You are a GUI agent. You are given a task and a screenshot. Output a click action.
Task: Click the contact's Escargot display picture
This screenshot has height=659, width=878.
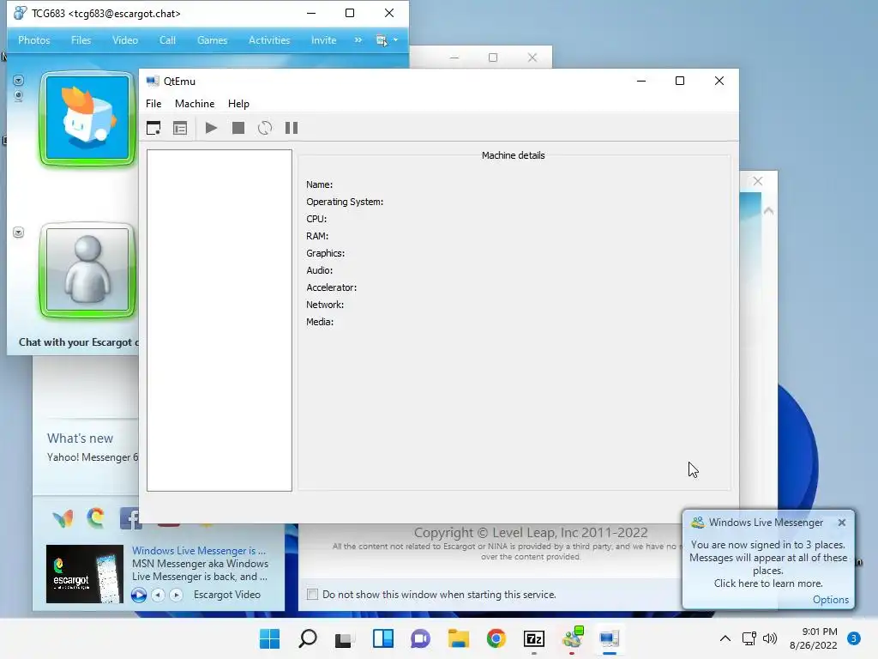[87, 118]
